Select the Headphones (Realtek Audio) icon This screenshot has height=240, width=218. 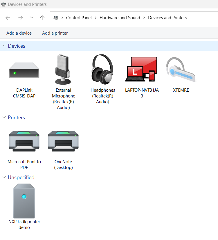click(x=102, y=69)
